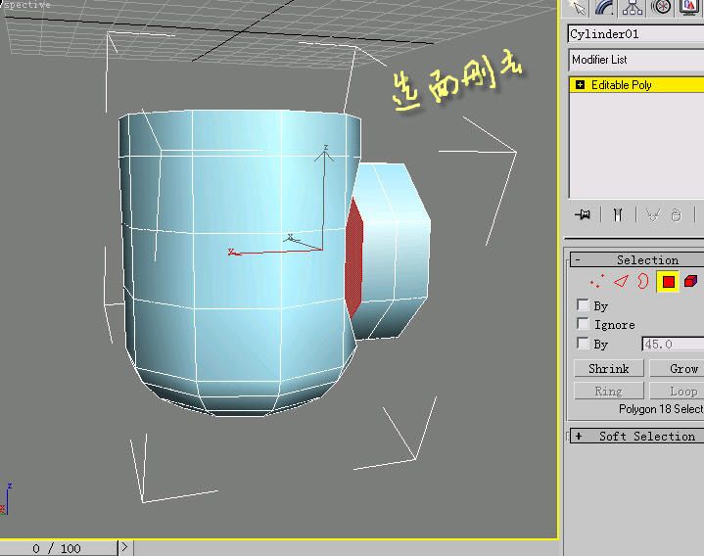Enable the By checkbox beside 45.0

(583, 344)
